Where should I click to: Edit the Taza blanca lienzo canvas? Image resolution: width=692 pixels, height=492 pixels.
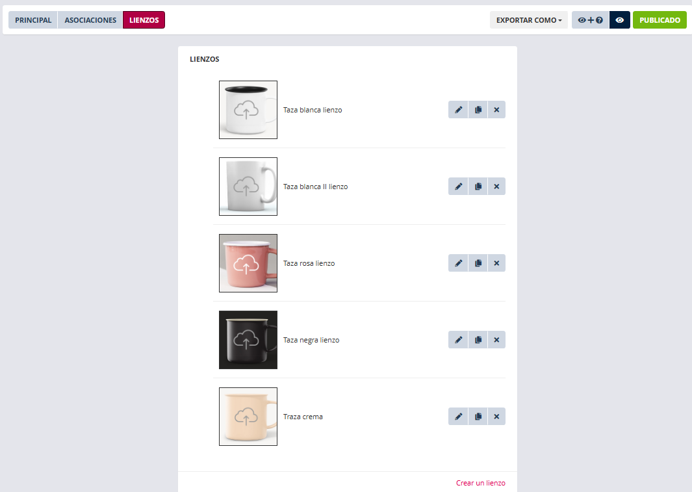(x=458, y=110)
